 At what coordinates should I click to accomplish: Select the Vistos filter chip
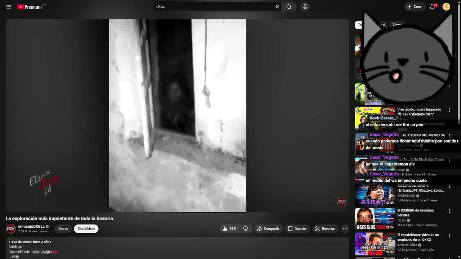point(397,25)
